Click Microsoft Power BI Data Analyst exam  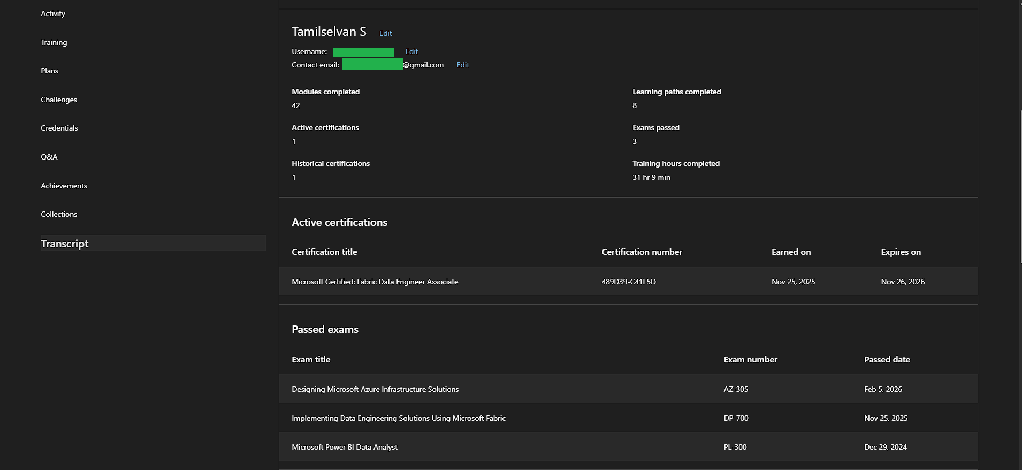[x=345, y=447]
